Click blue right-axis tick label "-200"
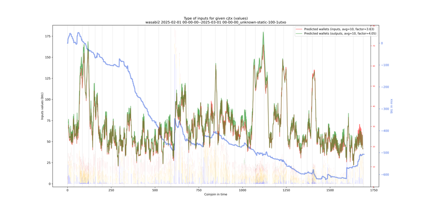 coord(384,87)
